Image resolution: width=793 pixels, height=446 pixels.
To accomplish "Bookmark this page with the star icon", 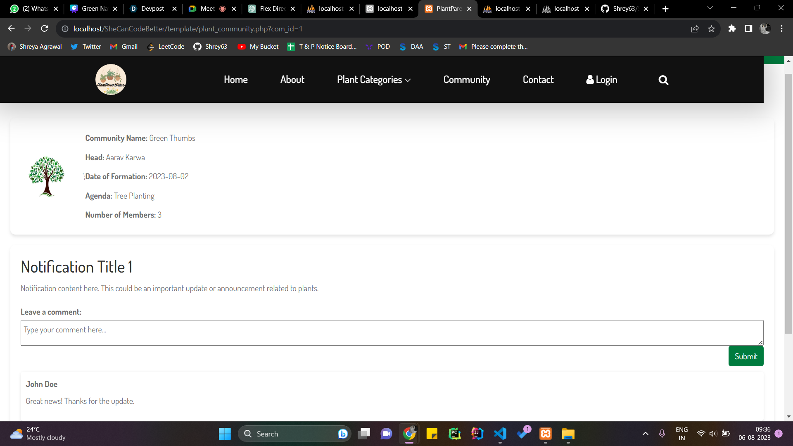I will (711, 29).
